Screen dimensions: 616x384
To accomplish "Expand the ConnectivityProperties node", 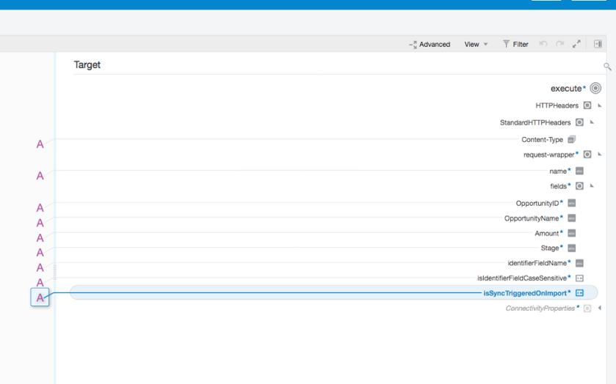I will (600, 309).
